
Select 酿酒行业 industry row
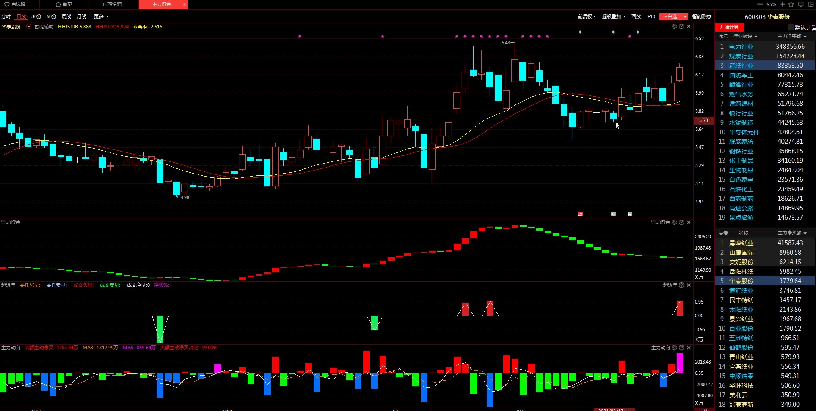[765, 85]
